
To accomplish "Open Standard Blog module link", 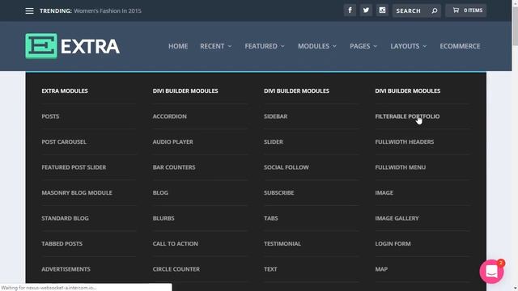I will pyautogui.click(x=65, y=218).
